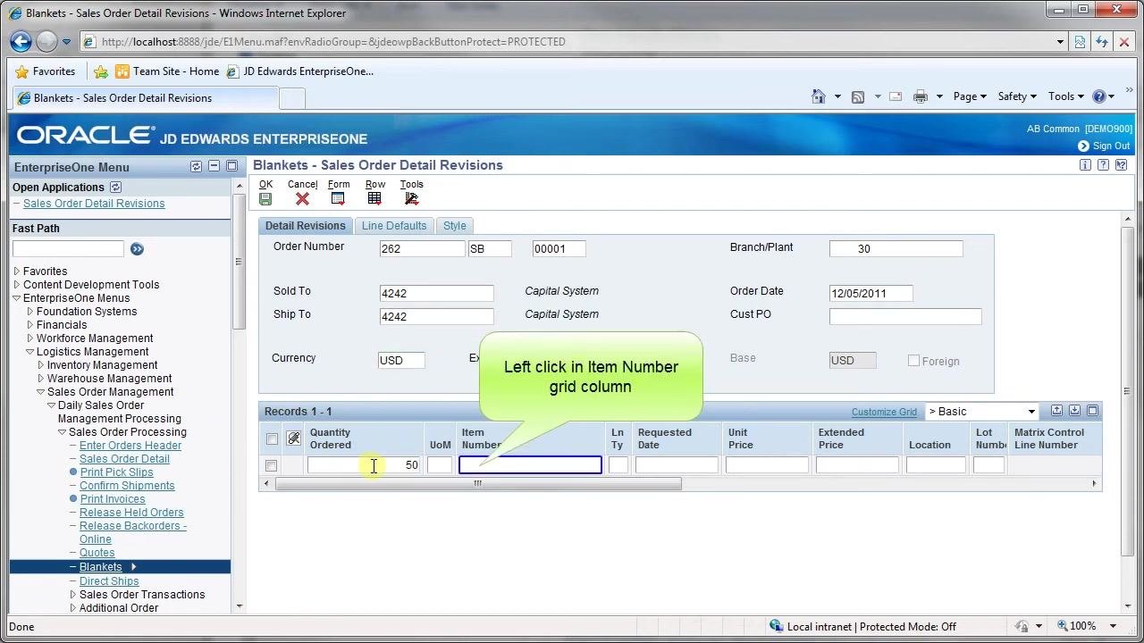
Task: Expand the Inventory Management node
Action: (x=40, y=365)
